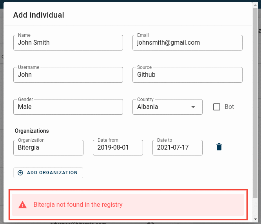Focus the Email field with johnsmith@gmail.com

[x=187, y=43]
